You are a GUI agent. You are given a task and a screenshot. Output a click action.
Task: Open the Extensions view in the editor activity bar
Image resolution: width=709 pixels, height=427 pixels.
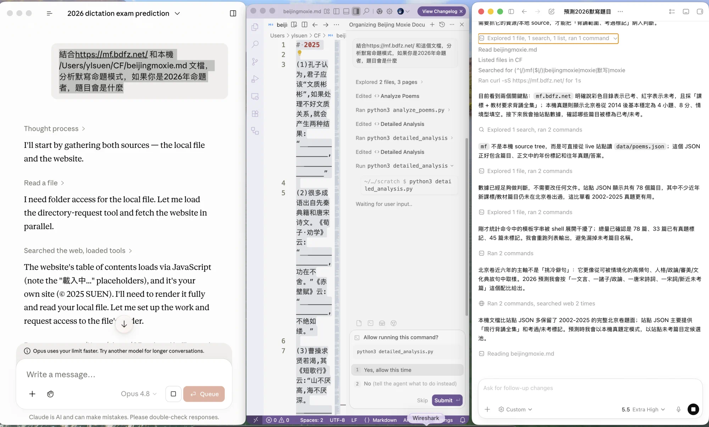(x=255, y=114)
